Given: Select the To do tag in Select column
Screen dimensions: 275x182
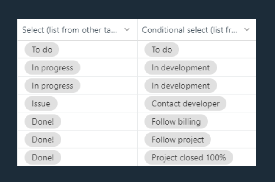Looking at the screenshot, I should 42,50.
